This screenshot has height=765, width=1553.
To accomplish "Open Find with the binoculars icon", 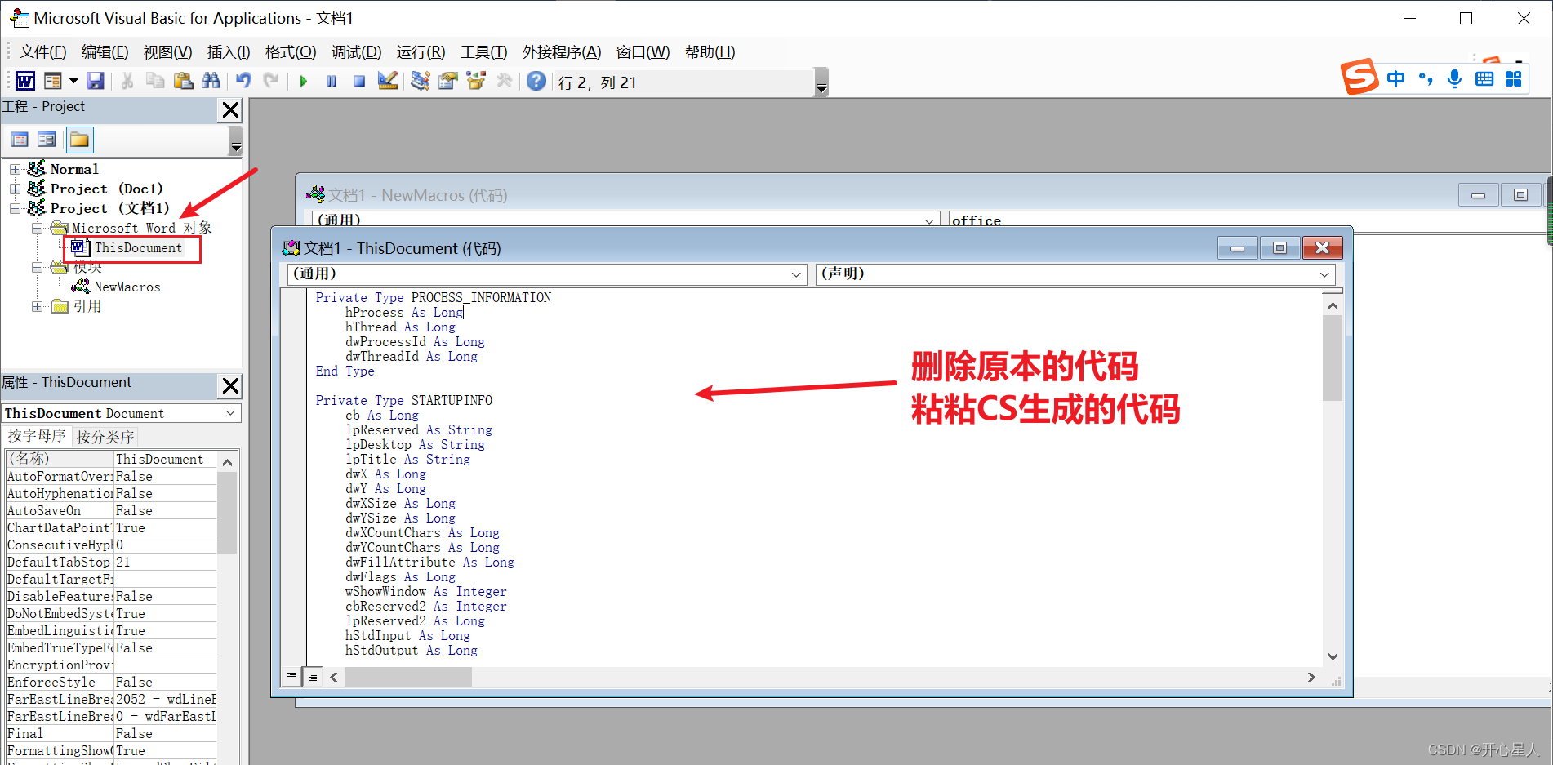I will [211, 81].
